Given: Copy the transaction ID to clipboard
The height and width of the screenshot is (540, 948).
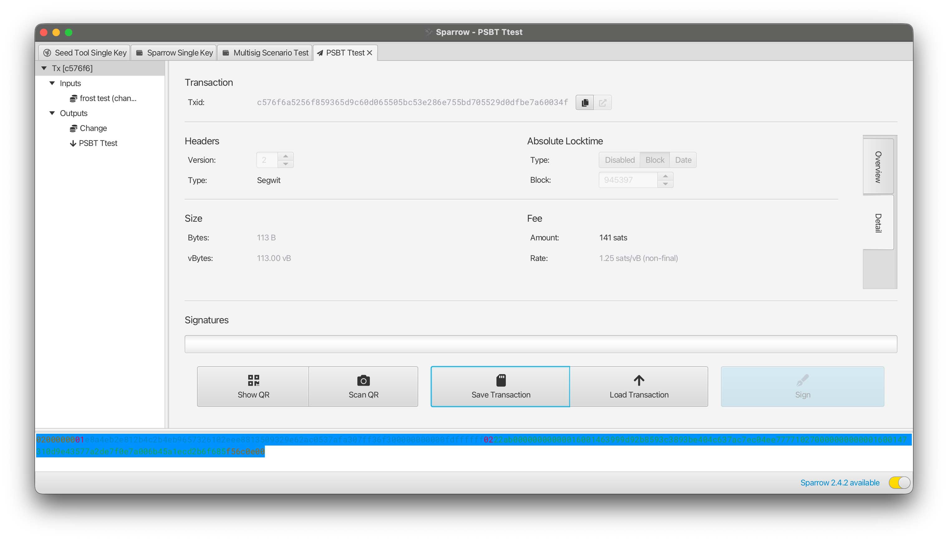Looking at the screenshot, I should coord(584,102).
